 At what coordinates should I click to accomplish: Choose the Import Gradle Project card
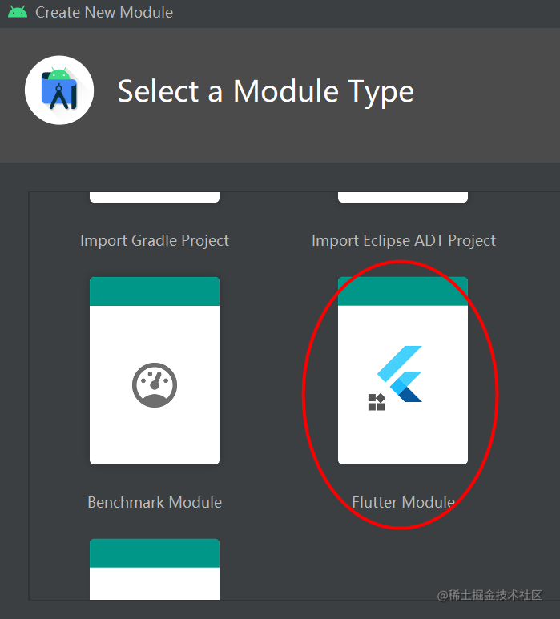[155, 197]
